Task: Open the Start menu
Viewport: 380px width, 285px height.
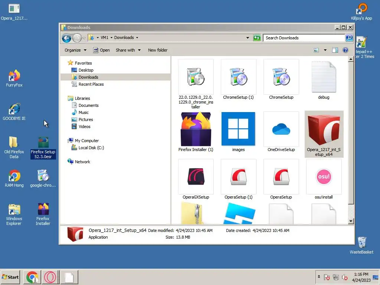Action: (10, 277)
